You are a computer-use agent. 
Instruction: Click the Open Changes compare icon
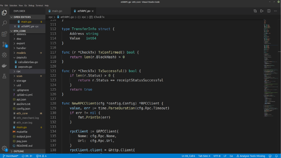coord(255,11)
